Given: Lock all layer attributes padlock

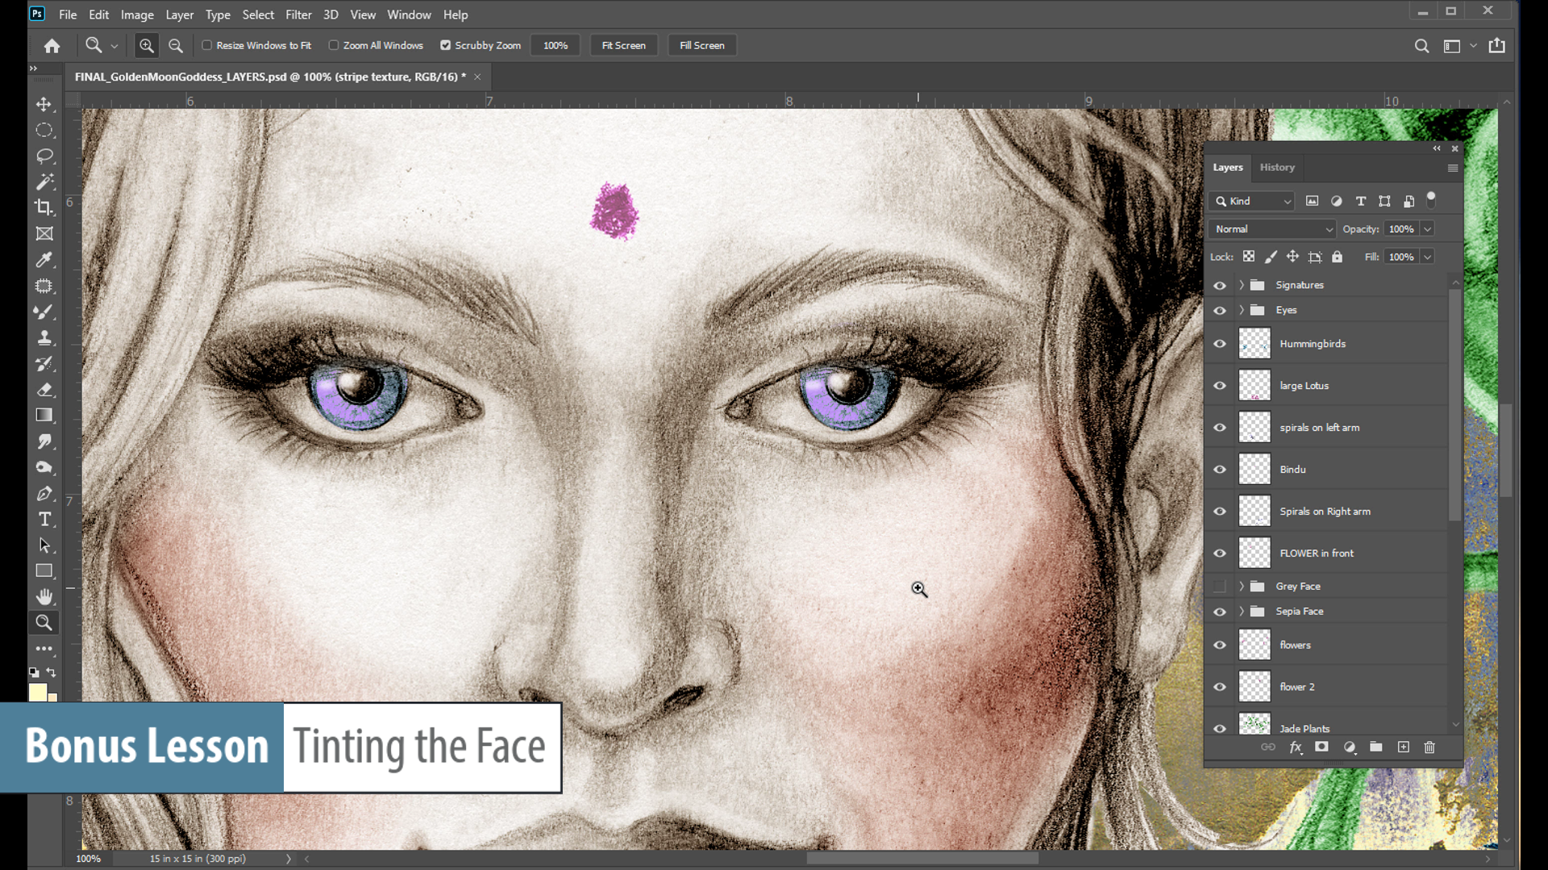Looking at the screenshot, I should click(x=1337, y=257).
